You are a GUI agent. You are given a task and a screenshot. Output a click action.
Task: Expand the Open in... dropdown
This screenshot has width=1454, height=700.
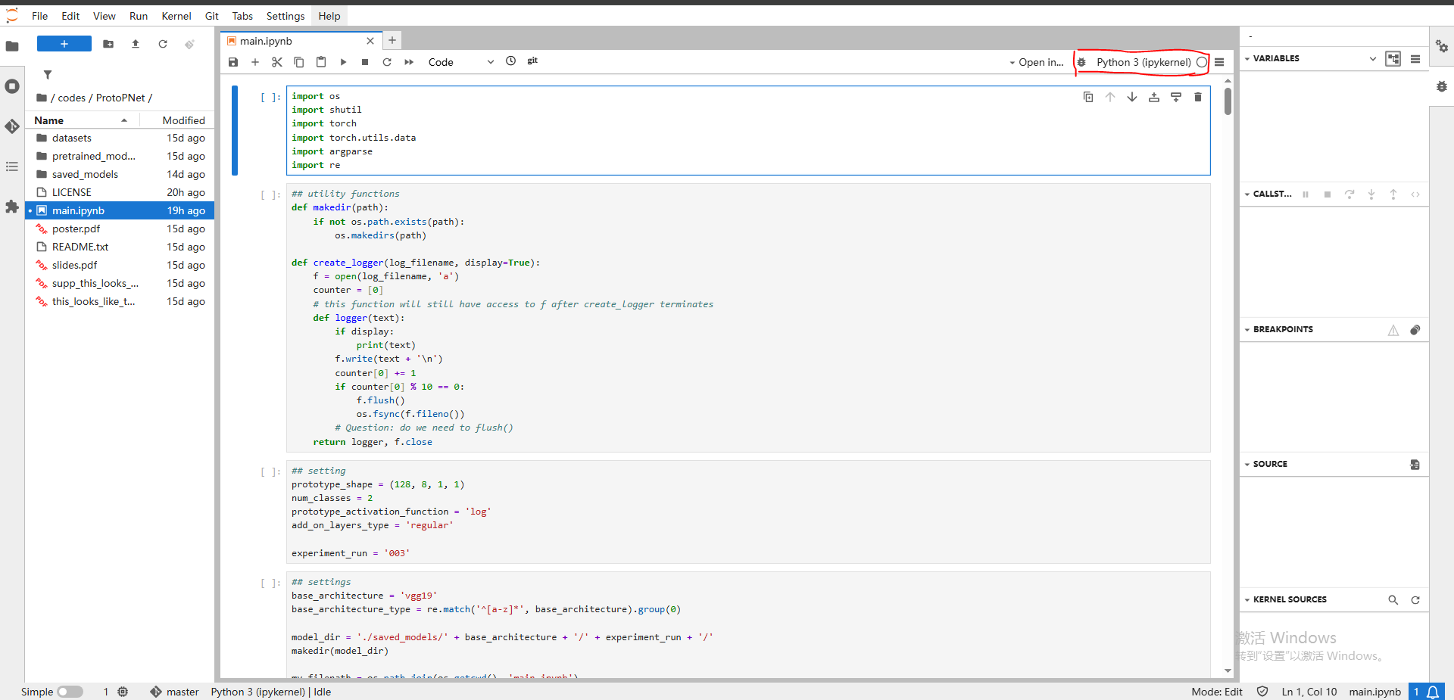(x=1036, y=62)
